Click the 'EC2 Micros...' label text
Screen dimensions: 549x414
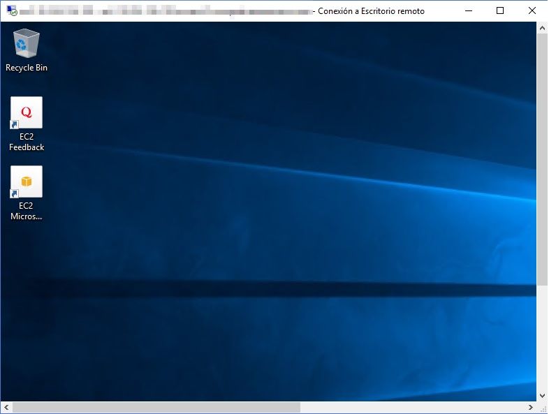(27, 211)
